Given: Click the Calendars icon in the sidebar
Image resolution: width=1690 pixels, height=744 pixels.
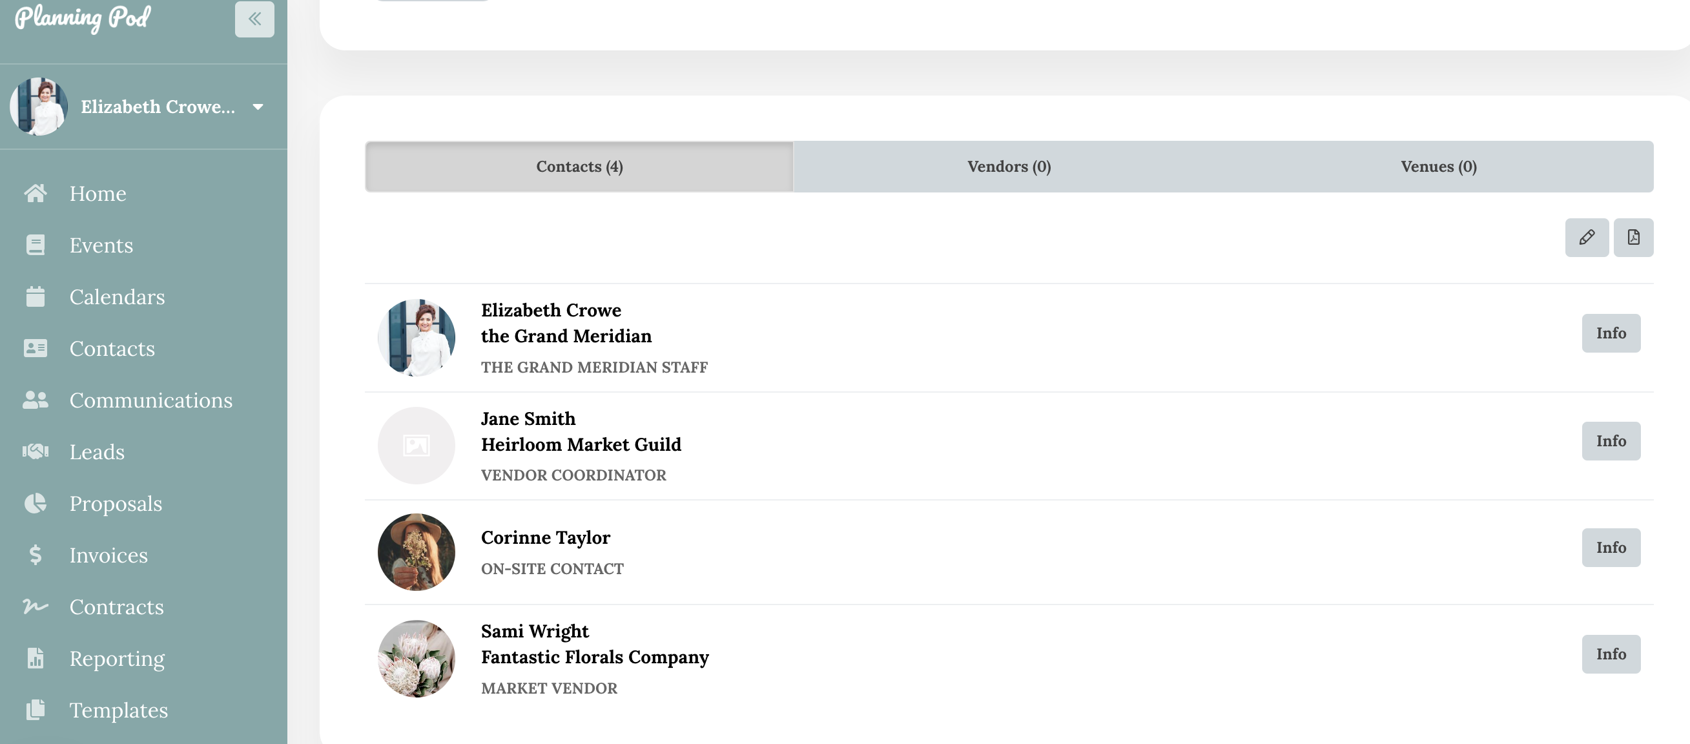Looking at the screenshot, I should click(x=36, y=296).
